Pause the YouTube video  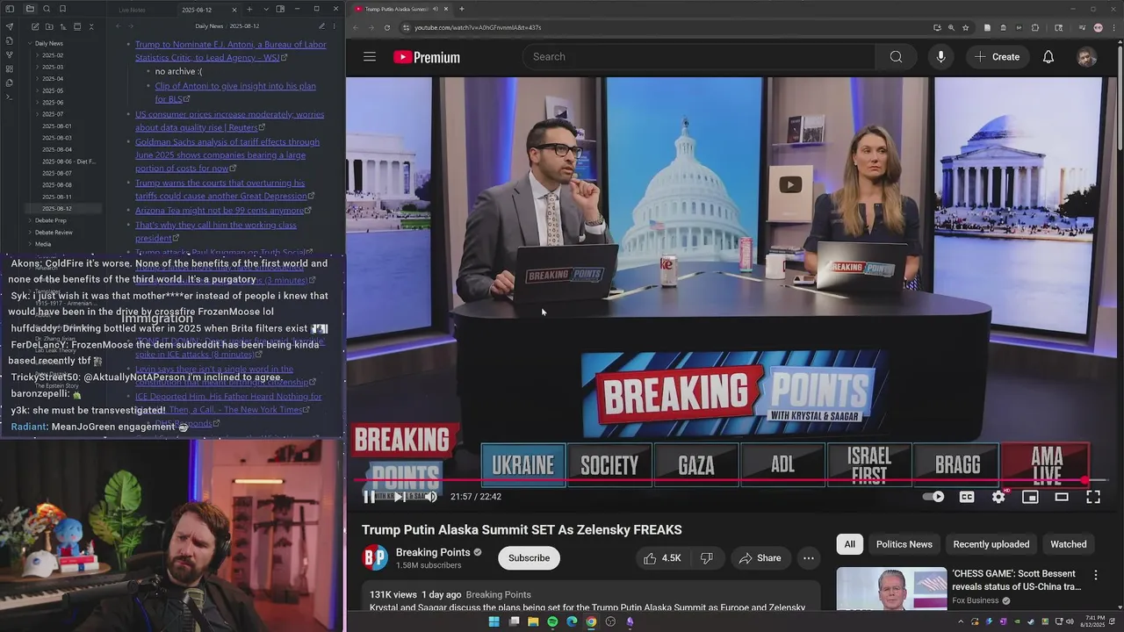(370, 497)
